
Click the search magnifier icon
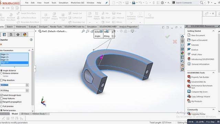(201, 3)
